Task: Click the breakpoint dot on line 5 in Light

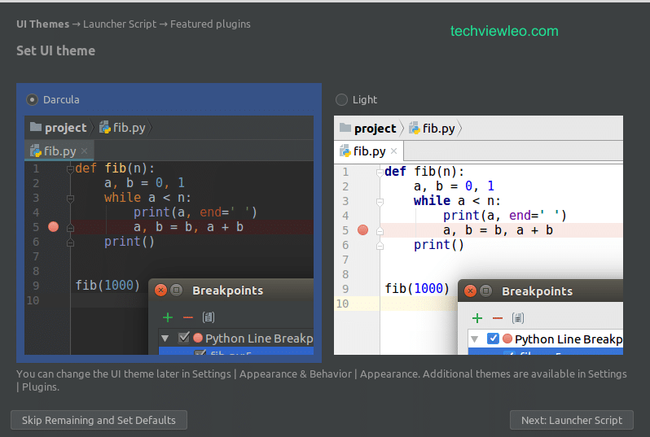Action: point(362,229)
